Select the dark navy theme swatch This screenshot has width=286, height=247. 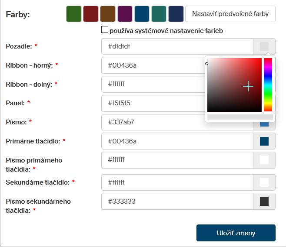pos(176,14)
